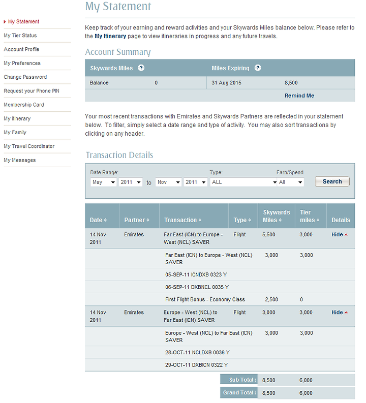Click the 05-SEP-11 ICNDXB 0323 Y row
Screen dimensions: 366x403
pyautogui.click(x=220, y=274)
